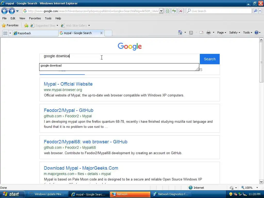This screenshot has width=264, height=198.
Task: Click the security shield tray icon
Action: [231, 194]
